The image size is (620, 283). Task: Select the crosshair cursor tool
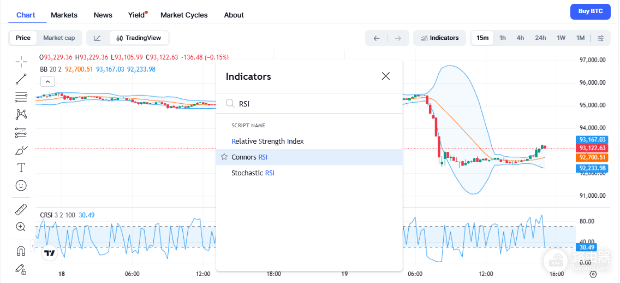(21, 61)
